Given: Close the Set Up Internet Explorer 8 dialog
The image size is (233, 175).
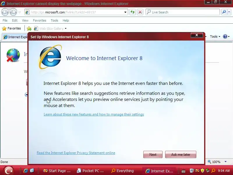Looking at the screenshot, I should tap(197, 35).
